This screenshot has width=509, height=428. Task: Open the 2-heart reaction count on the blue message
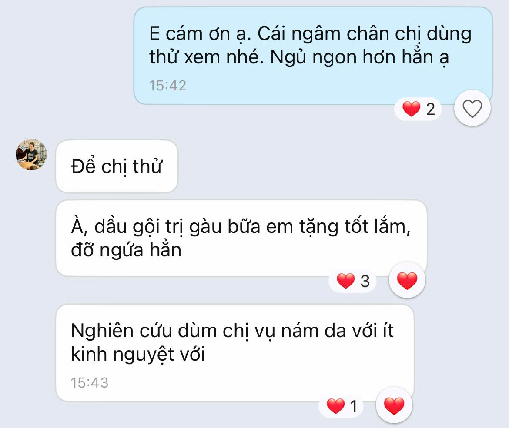(418, 109)
